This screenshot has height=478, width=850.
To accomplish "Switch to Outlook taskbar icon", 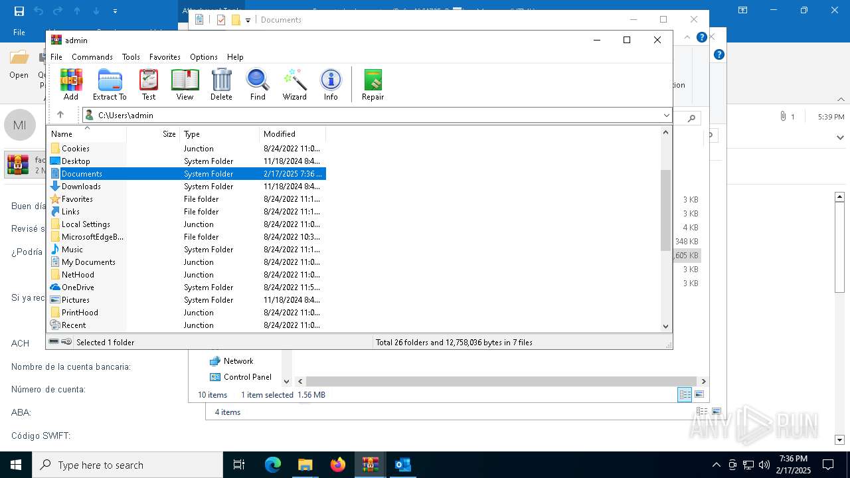I will click(x=402, y=465).
